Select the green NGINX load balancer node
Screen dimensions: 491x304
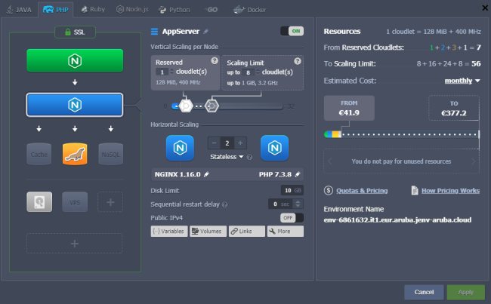point(75,60)
